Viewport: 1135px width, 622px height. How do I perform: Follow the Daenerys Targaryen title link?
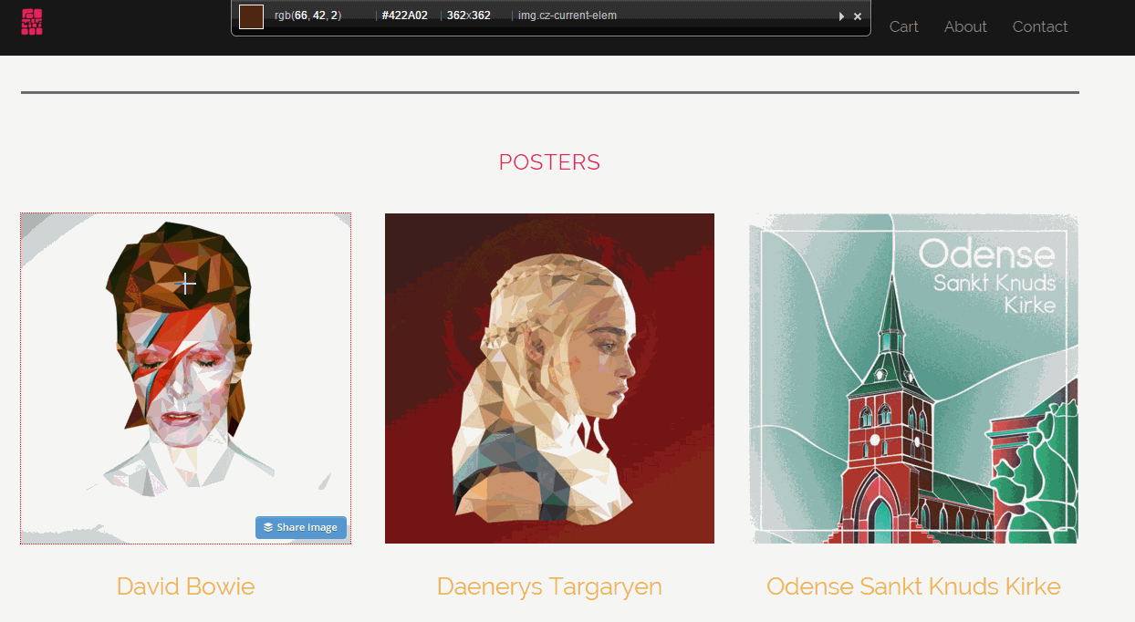(x=549, y=586)
